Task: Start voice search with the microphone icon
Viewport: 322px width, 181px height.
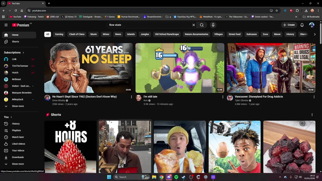Action: click(213, 25)
